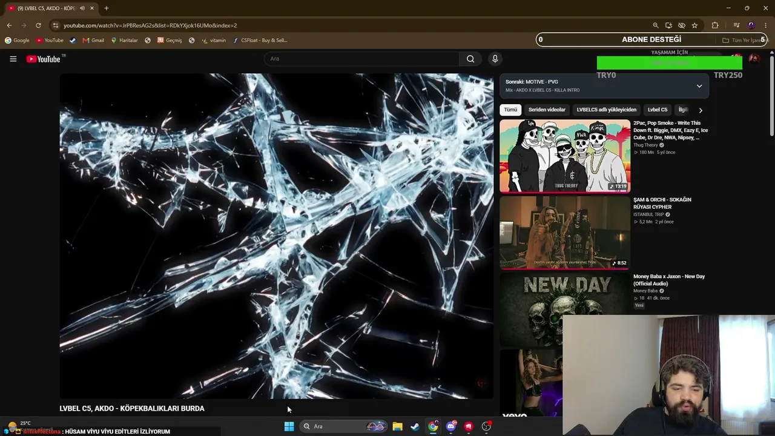Viewport: 775px width, 436px height.
Task: Open the CSFloat - Buy & Sell bookmark
Action: [x=260, y=41]
